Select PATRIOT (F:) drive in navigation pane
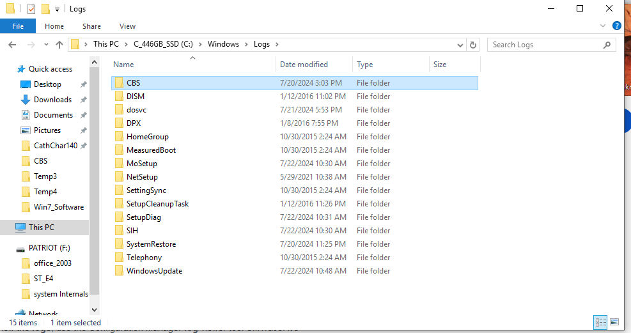Image resolution: width=631 pixels, height=333 pixels. pos(49,248)
